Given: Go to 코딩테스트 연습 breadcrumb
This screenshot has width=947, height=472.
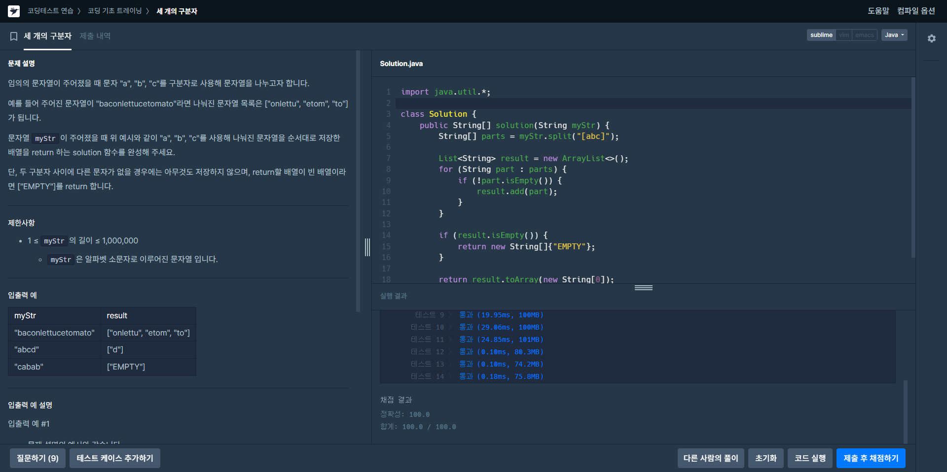Looking at the screenshot, I should click(x=50, y=11).
